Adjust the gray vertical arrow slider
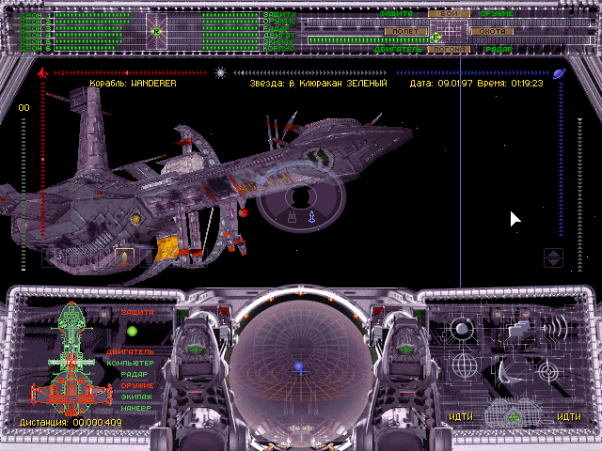The height and width of the screenshot is (451, 602). point(579,194)
